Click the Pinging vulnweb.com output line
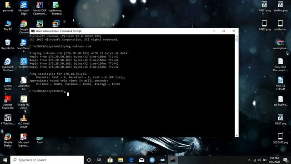Image resolution: width=291 pixels, height=164 pixels. [79, 53]
